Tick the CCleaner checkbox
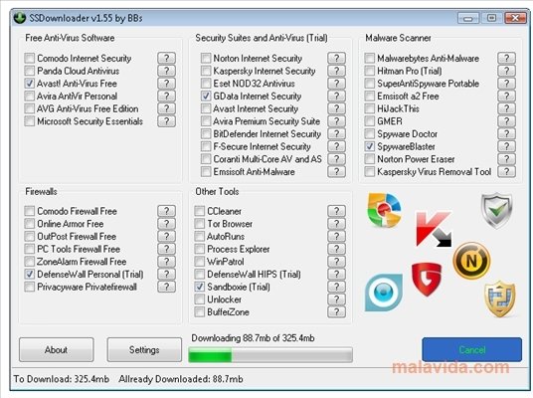 pyautogui.click(x=200, y=211)
